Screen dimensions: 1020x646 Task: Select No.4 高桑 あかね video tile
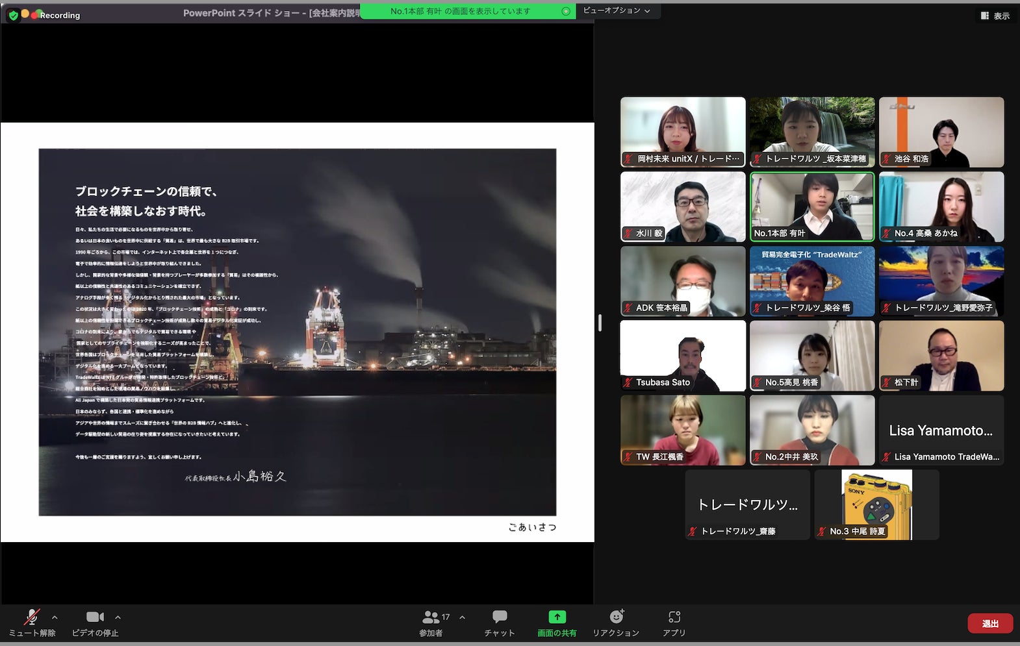tap(941, 206)
